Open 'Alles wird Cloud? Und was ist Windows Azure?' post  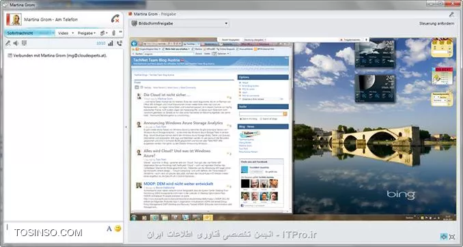click(177, 153)
